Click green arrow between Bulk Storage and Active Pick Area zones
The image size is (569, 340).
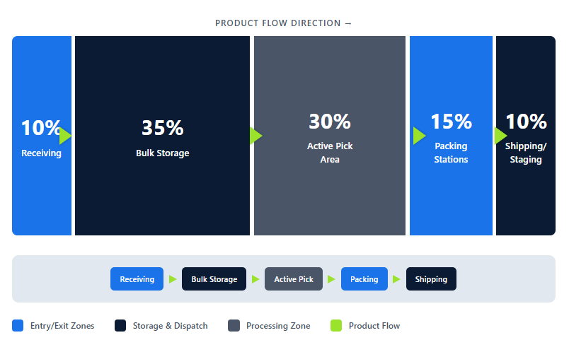255,136
